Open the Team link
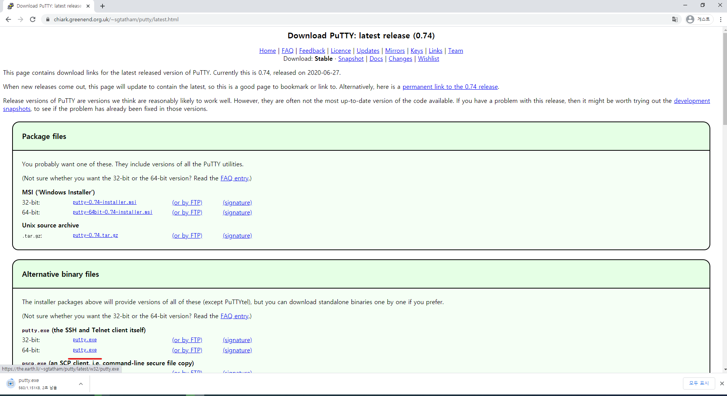727x396 pixels. pyautogui.click(x=456, y=50)
